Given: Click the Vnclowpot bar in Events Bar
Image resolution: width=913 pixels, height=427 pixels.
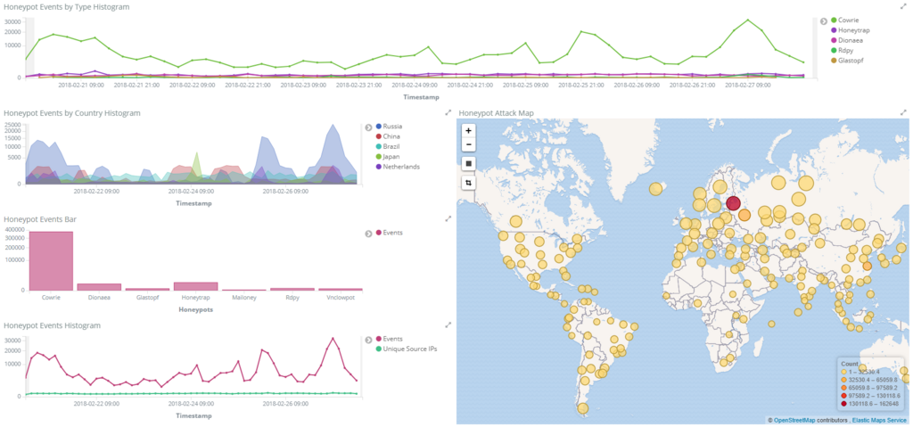Looking at the screenshot, I should 341,289.
